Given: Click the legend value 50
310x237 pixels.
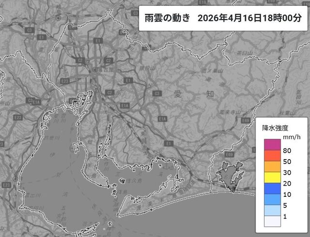Looking at the screenshot, I should [x=287, y=162].
